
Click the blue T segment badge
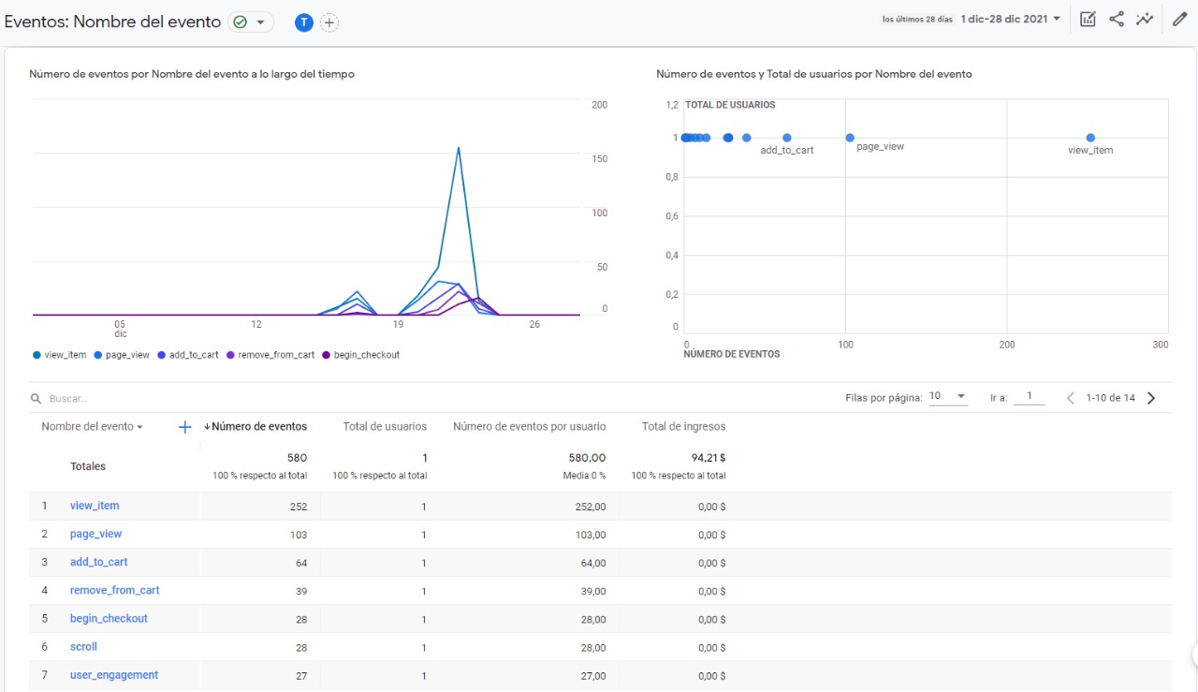pyautogui.click(x=303, y=22)
